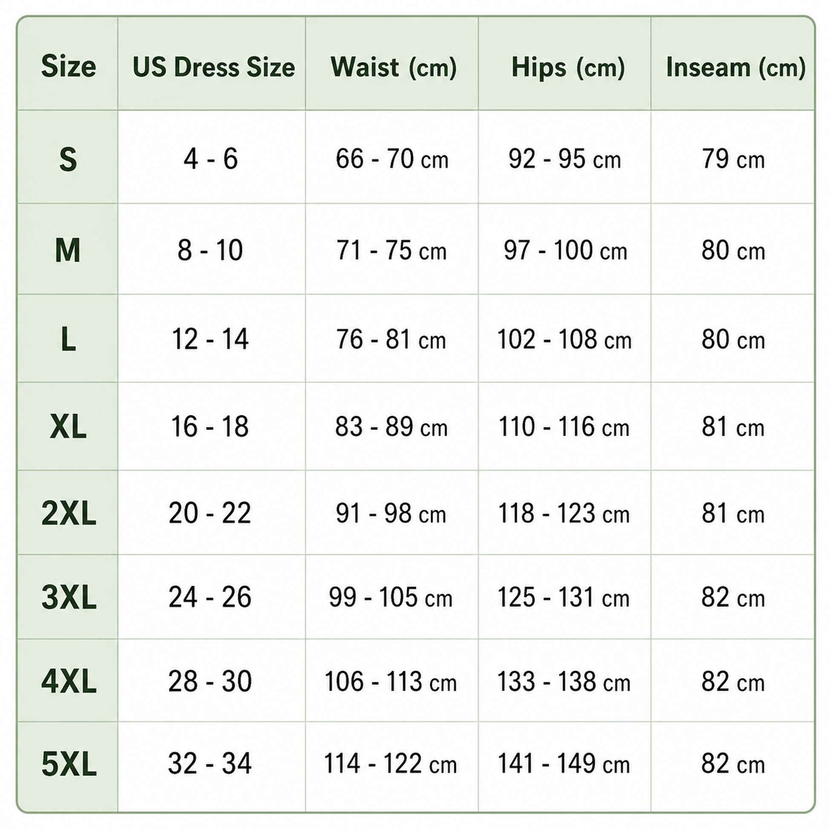Click the 102 - 108 cm hips cell
Image resolution: width=829 pixels, height=829 pixels.
point(564,340)
